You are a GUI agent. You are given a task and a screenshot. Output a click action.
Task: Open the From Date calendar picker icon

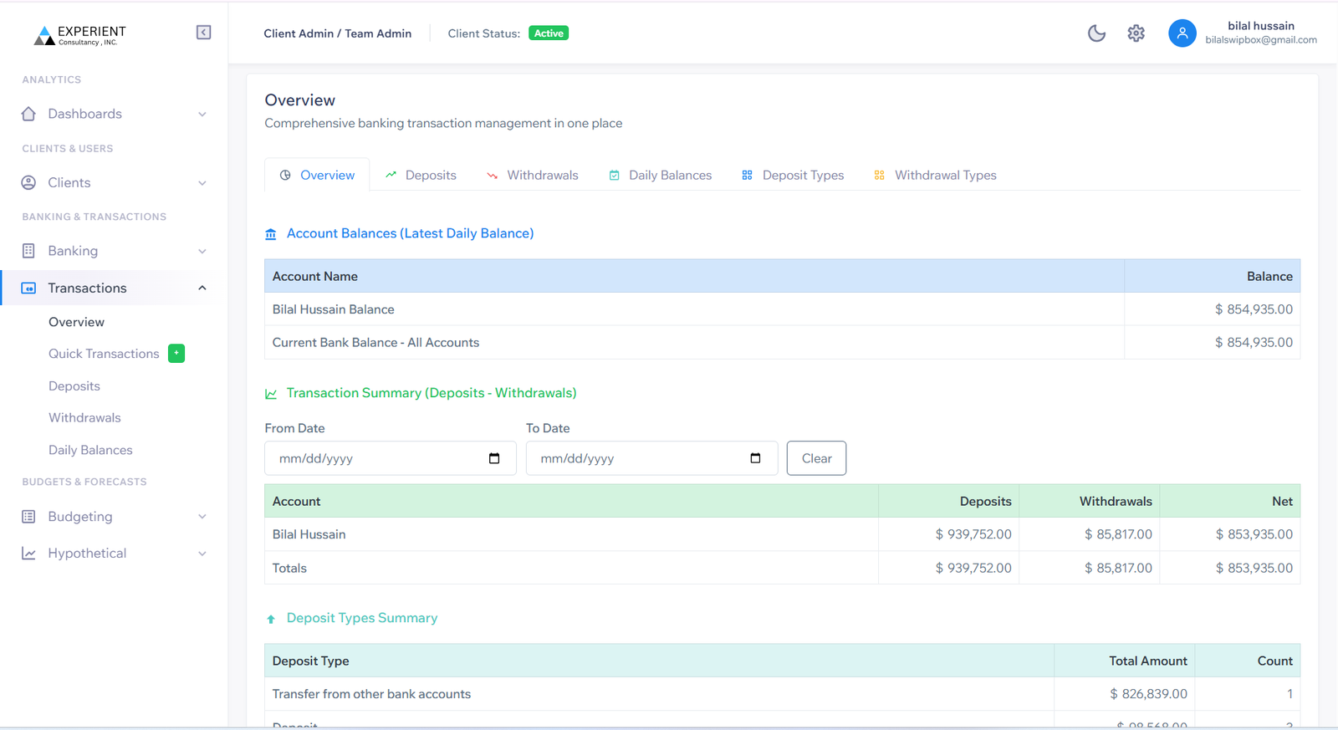tap(494, 458)
